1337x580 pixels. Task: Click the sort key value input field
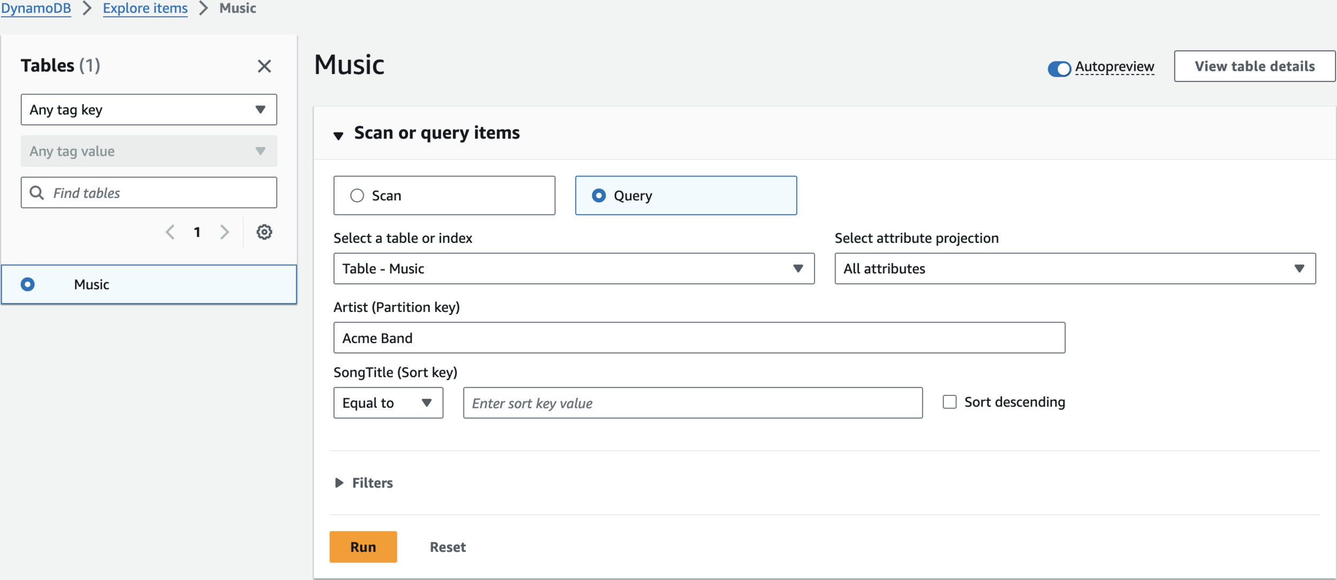692,403
